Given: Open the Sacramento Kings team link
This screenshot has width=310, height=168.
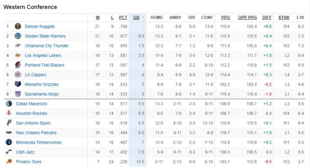Looking at the screenshot, I should (42, 94).
